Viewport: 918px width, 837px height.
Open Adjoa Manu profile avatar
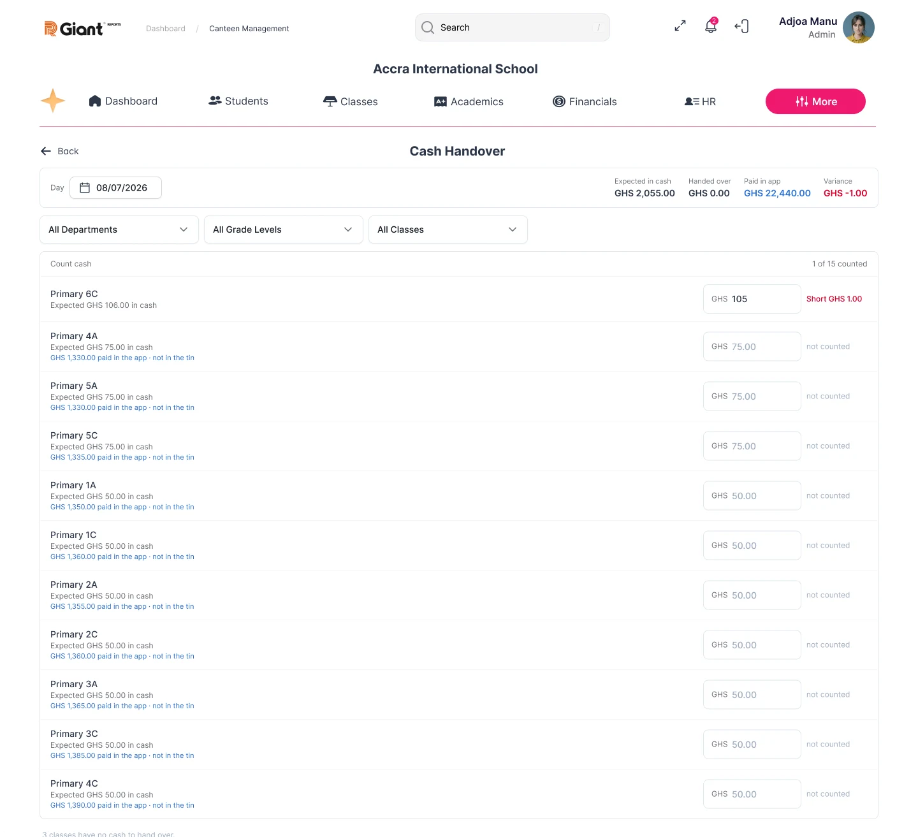pyautogui.click(x=859, y=27)
